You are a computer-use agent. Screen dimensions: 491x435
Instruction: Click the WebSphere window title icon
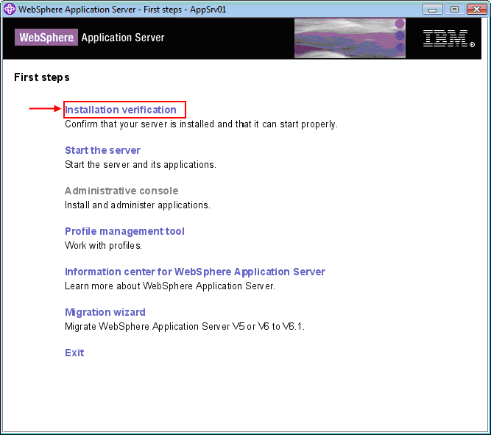pos(10,9)
